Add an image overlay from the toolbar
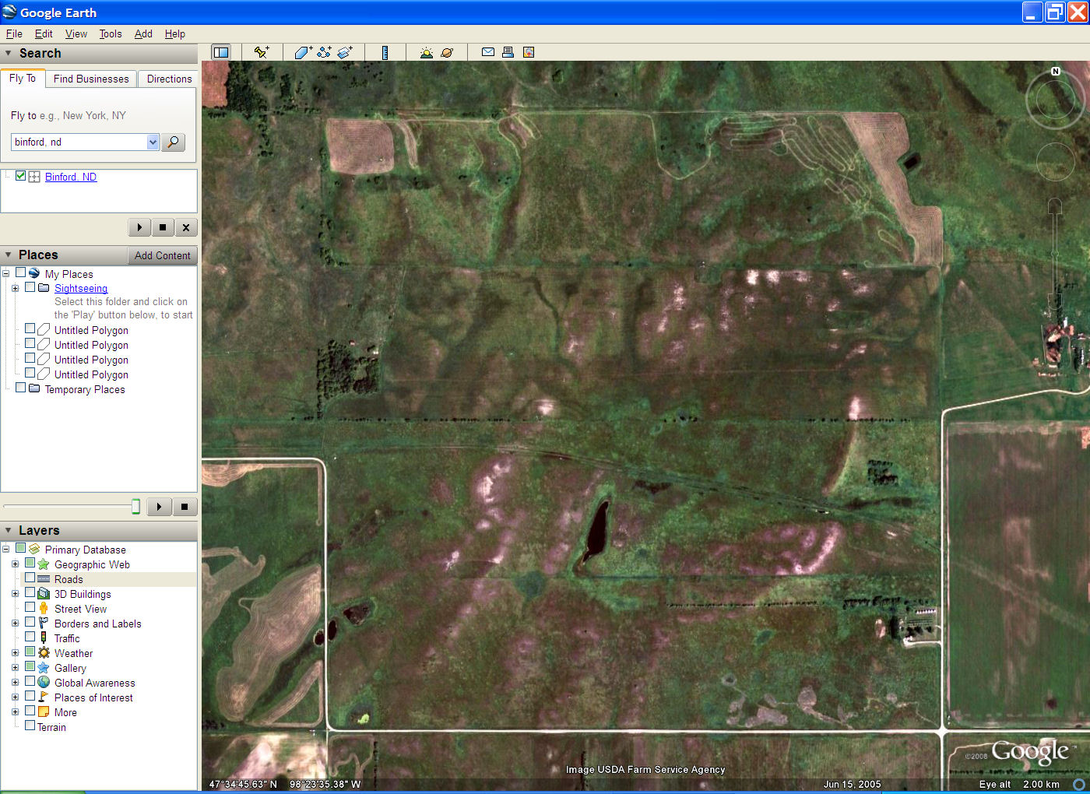Screen dimensions: 1090x794 (345, 52)
